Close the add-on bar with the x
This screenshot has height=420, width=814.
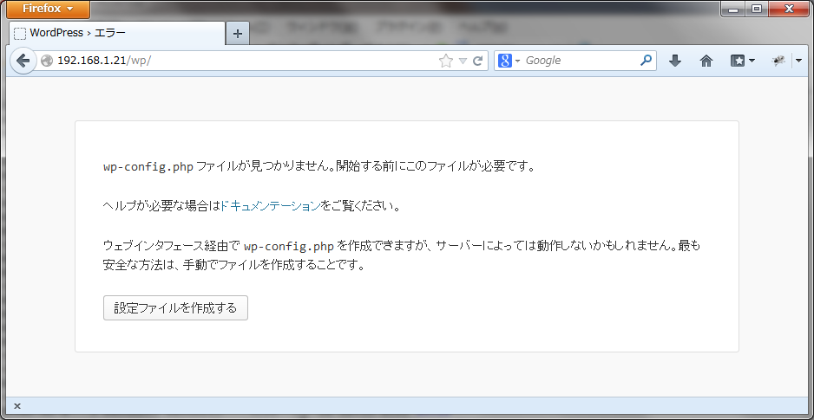(x=17, y=406)
